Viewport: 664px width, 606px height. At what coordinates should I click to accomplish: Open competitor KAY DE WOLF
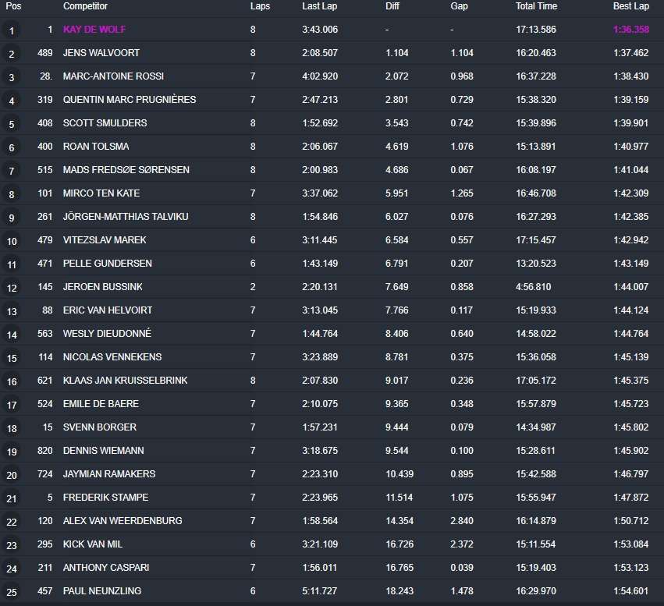tap(94, 30)
